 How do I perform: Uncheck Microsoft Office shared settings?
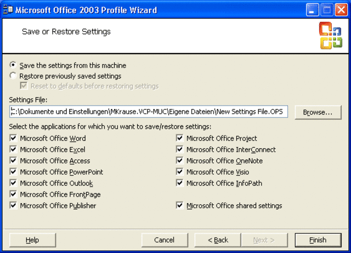(x=180, y=205)
